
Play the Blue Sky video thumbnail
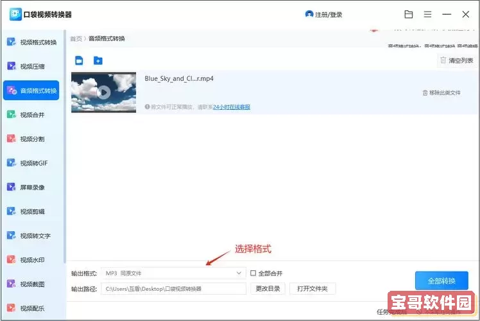coord(103,92)
